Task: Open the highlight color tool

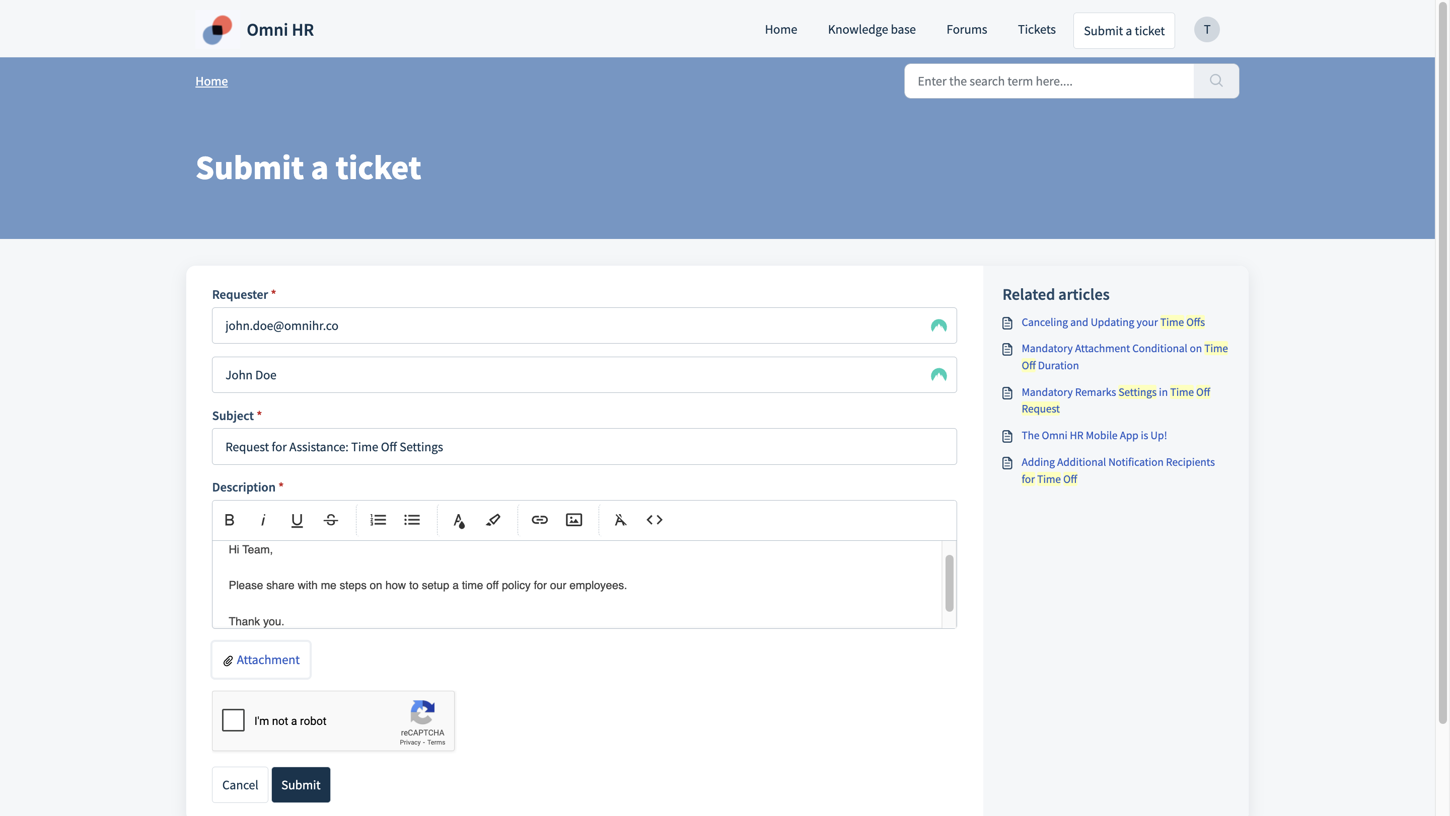Action: point(493,520)
